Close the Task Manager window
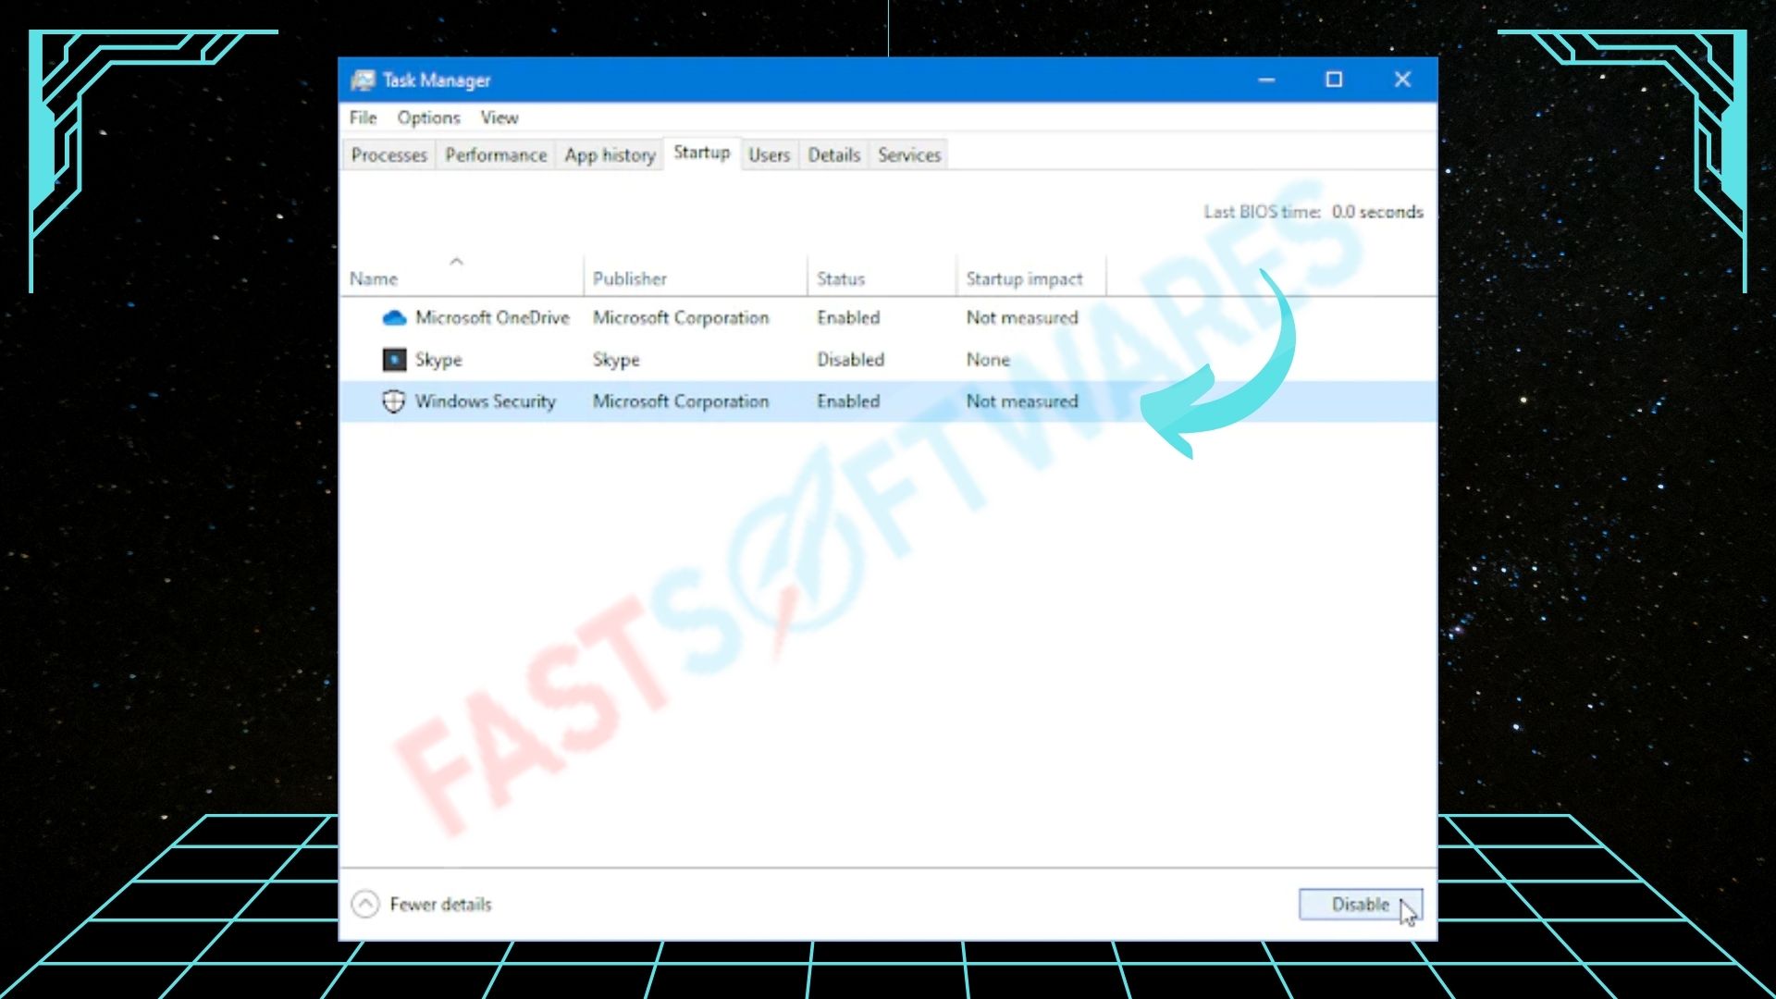The width and height of the screenshot is (1776, 999). click(x=1402, y=80)
